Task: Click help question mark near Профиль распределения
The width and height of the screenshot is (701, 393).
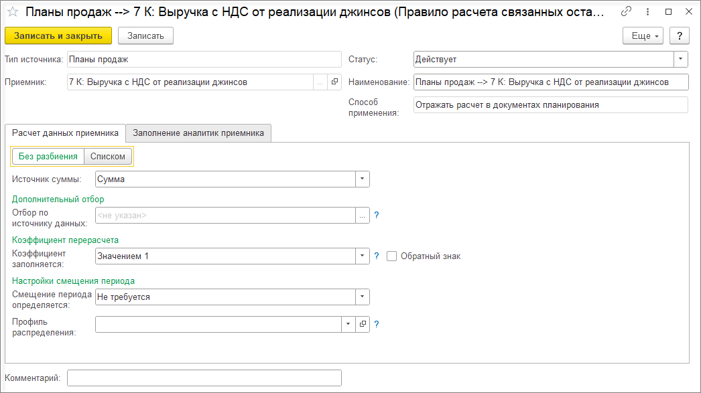Action: click(377, 324)
